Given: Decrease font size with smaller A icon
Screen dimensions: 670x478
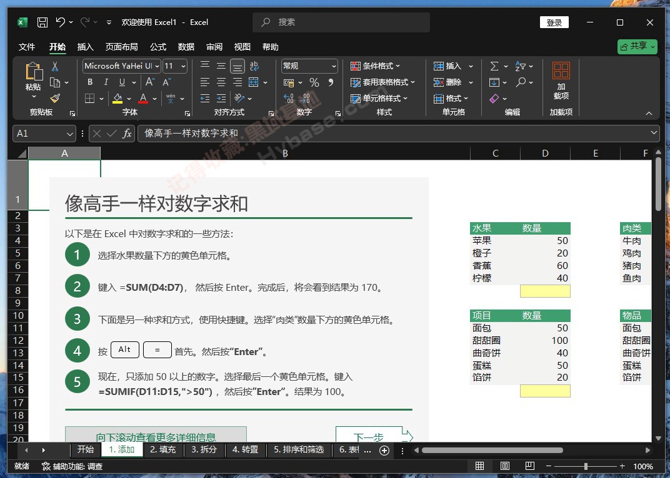Looking at the screenshot, I should (167, 82).
